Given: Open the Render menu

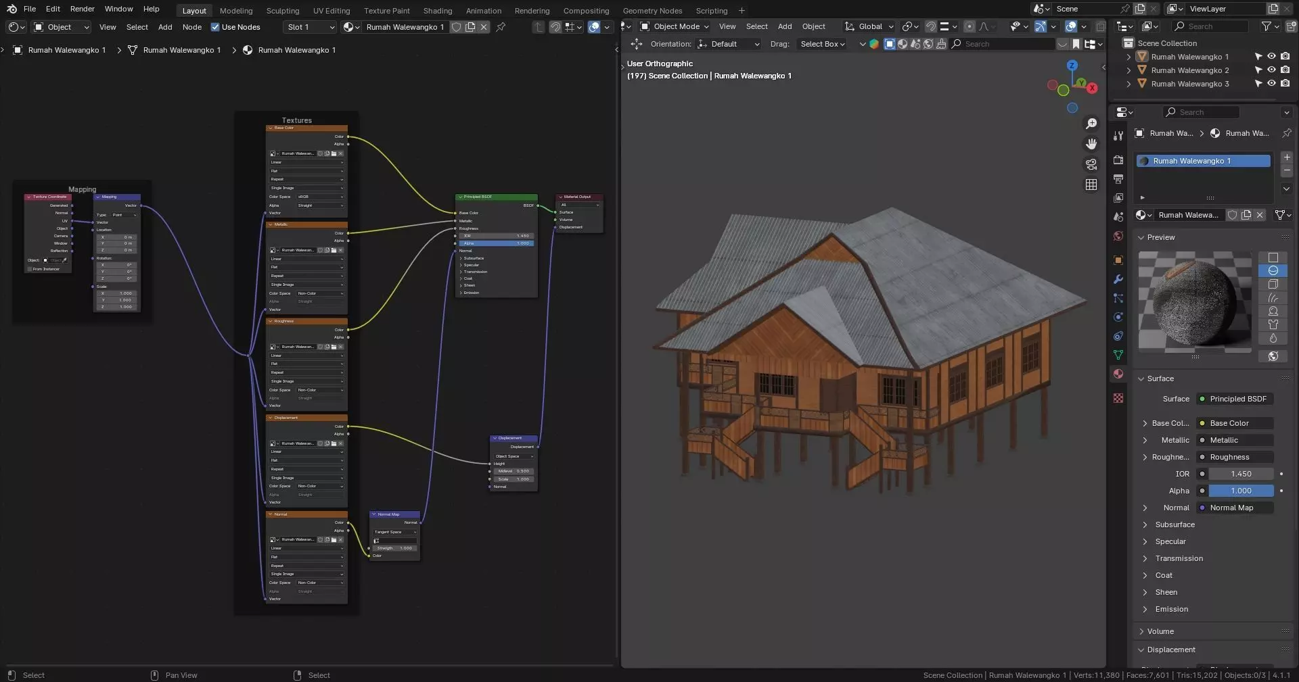Looking at the screenshot, I should 83,9.
